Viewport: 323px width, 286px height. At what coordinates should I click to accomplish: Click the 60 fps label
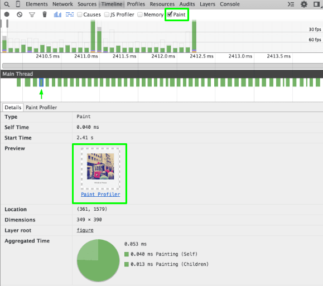315,40
